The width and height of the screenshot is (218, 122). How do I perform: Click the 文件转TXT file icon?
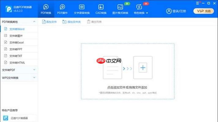6,56
